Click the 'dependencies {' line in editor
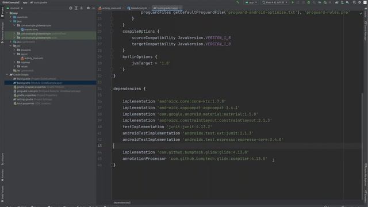The image size is (368, 207). click(129, 89)
